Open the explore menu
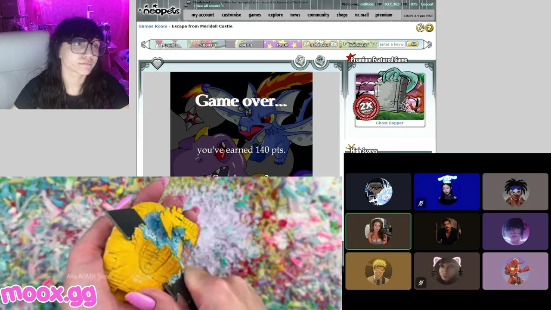Image resolution: width=551 pixels, height=310 pixels. [x=275, y=15]
